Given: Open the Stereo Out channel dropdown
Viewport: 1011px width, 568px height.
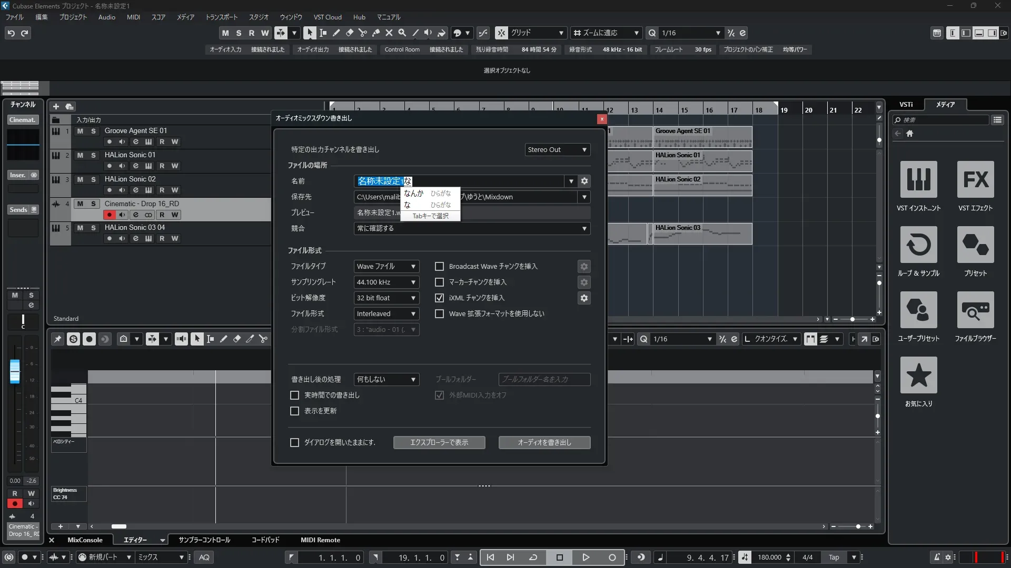Looking at the screenshot, I should (x=557, y=150).
